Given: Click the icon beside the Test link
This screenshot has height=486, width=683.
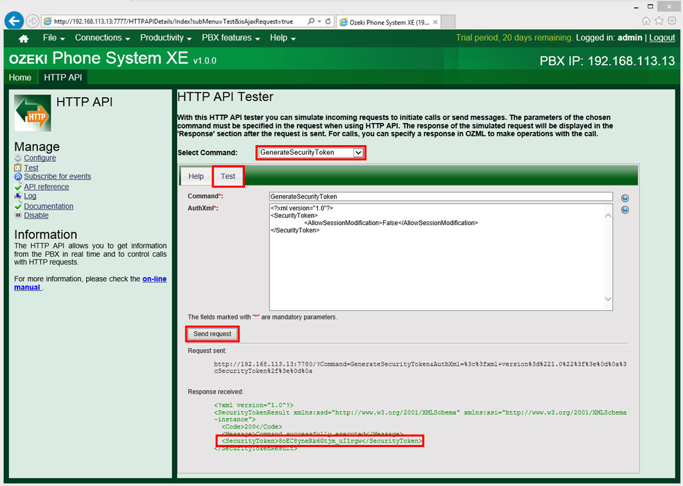Looking at the screenshot, I should [18, 167].
